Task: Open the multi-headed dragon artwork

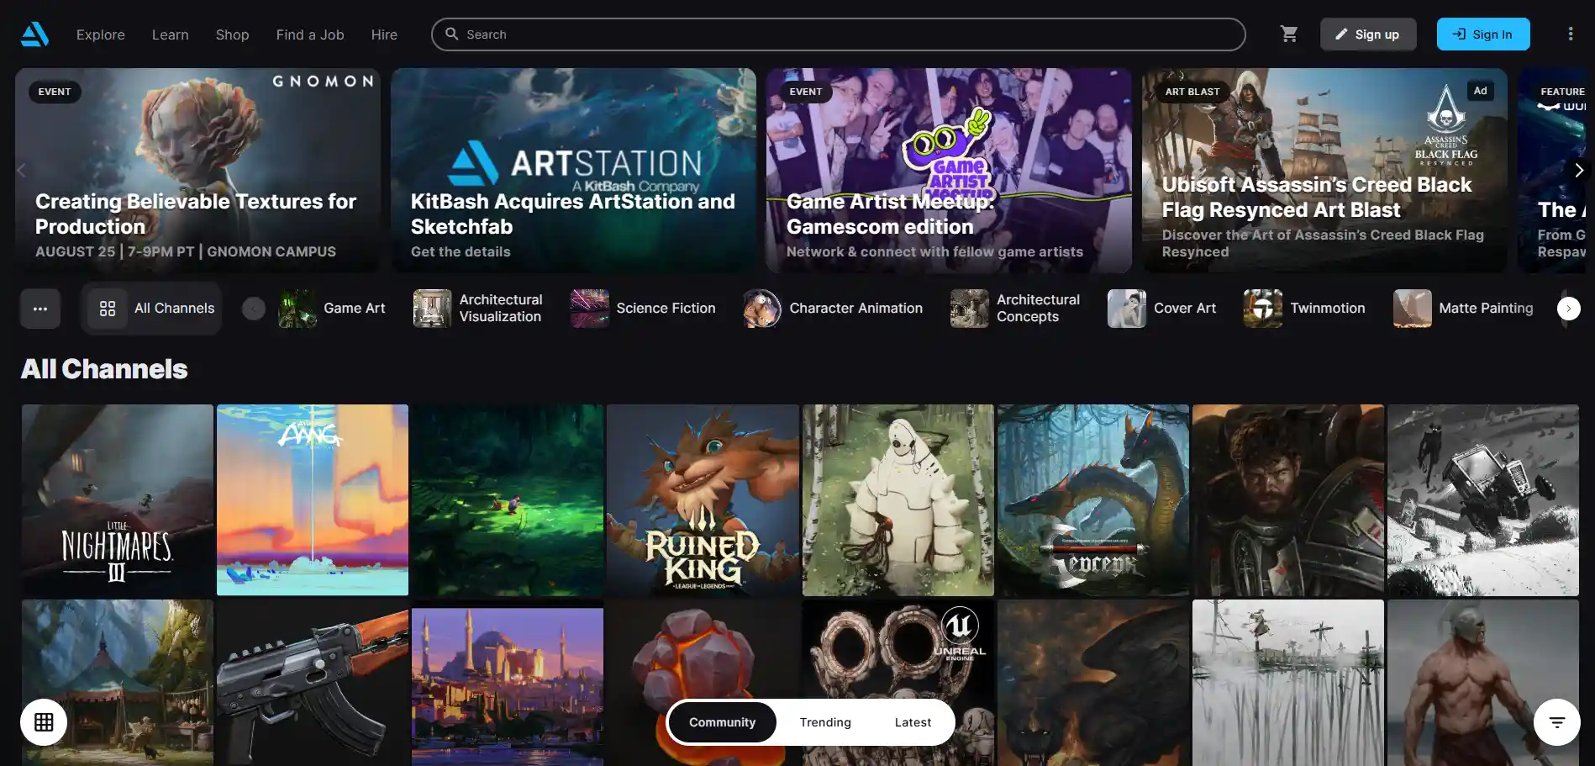Action: click(x=1093, y=500)
